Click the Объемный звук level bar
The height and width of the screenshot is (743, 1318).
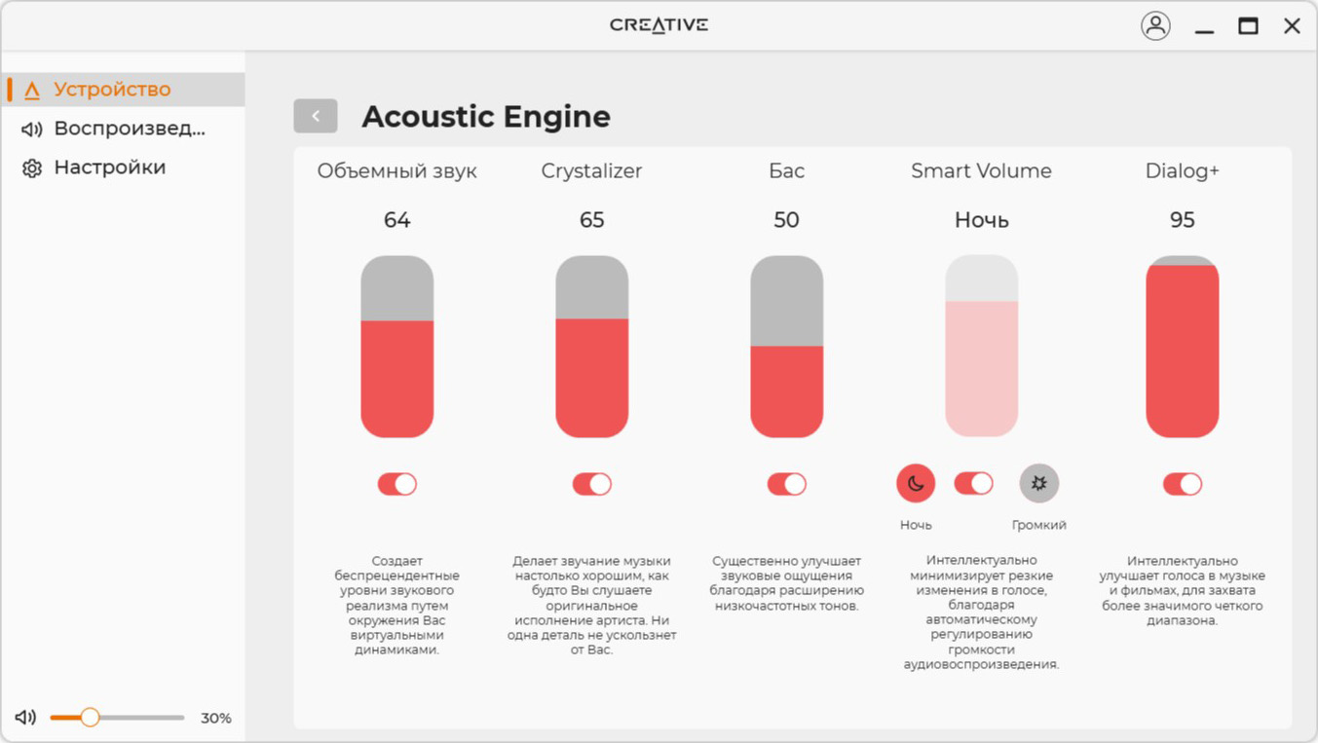click(397, 347)
